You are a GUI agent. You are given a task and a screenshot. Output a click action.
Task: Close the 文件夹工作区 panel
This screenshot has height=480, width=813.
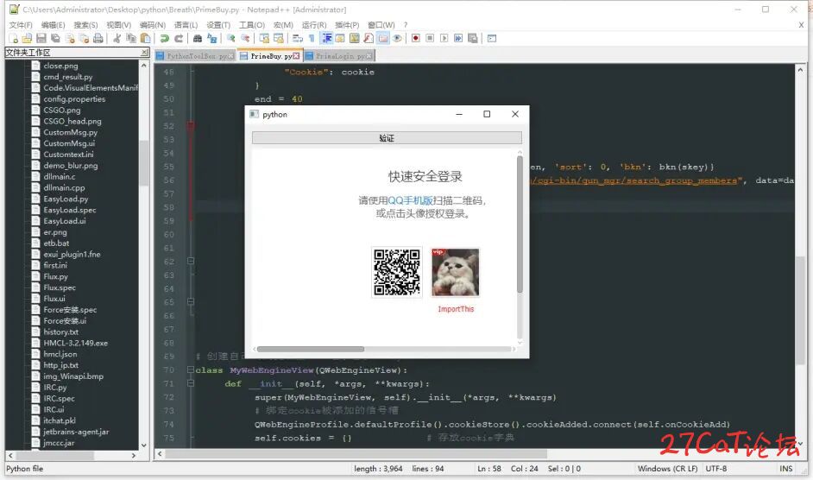coord(145,53)
